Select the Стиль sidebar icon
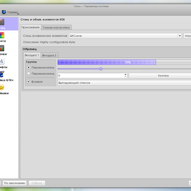Viewport: 191px width, 191px height. (2, 22)
